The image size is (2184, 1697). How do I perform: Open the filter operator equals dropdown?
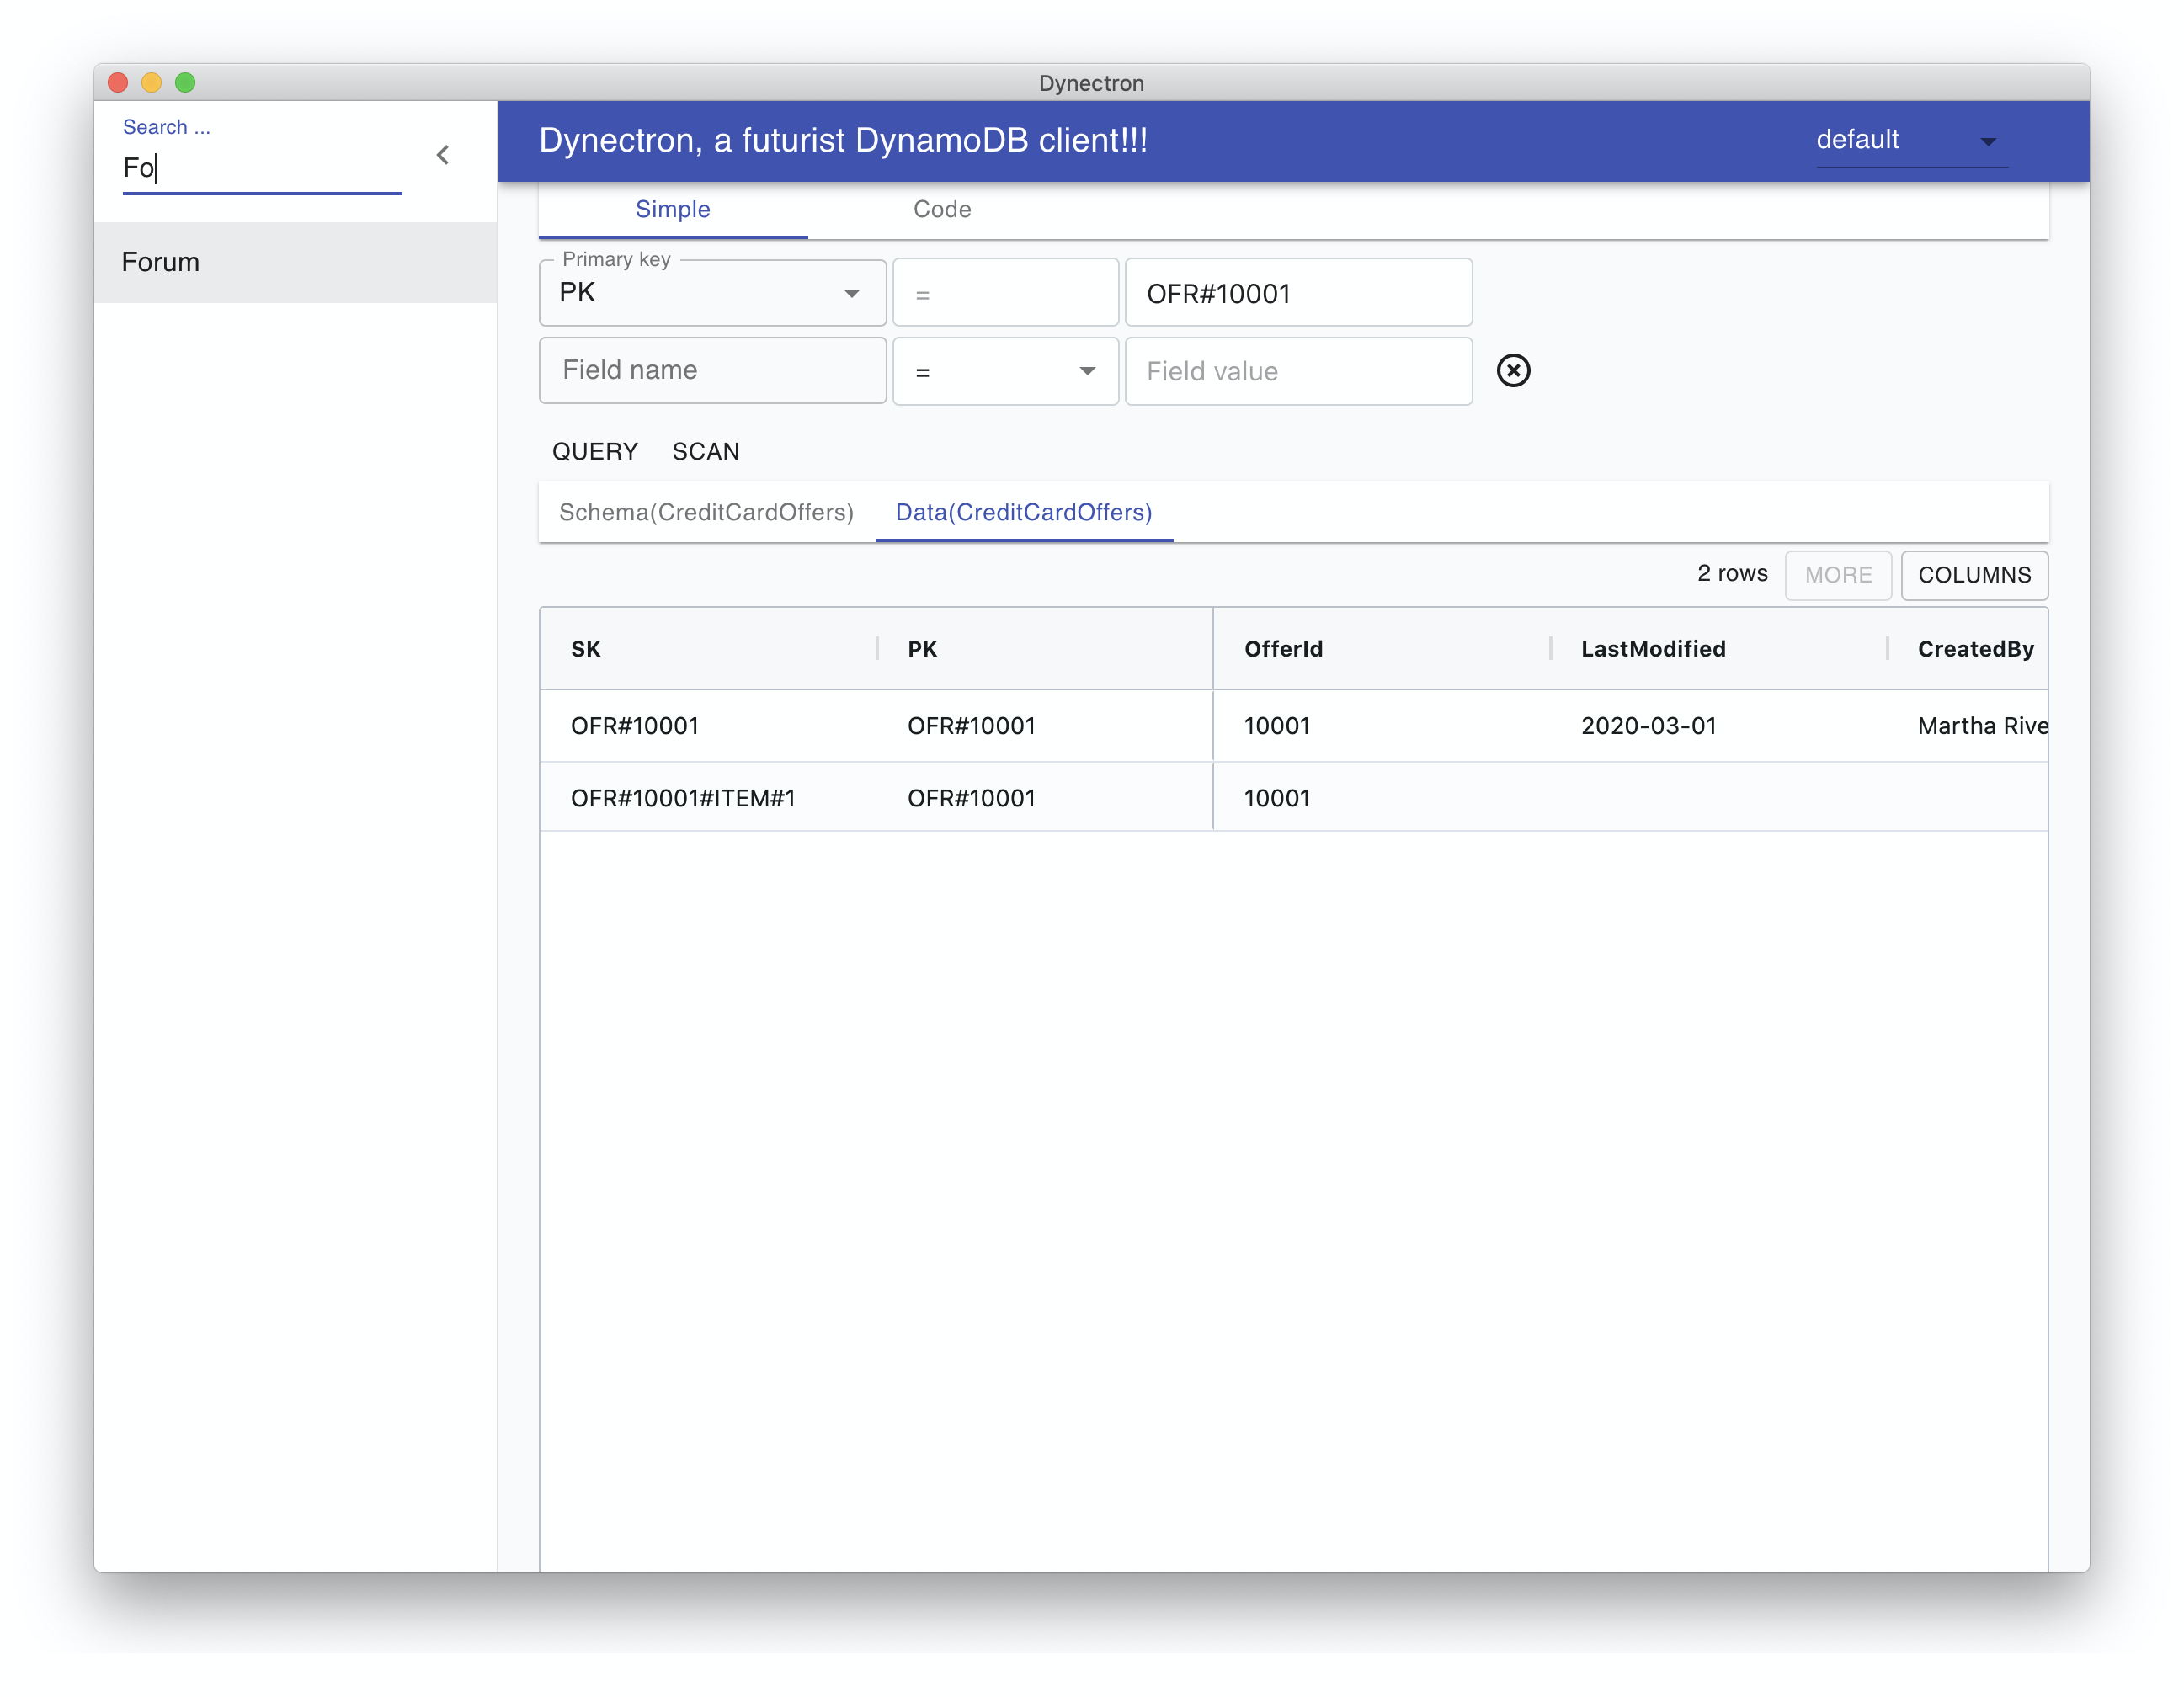coord(1004,371)
